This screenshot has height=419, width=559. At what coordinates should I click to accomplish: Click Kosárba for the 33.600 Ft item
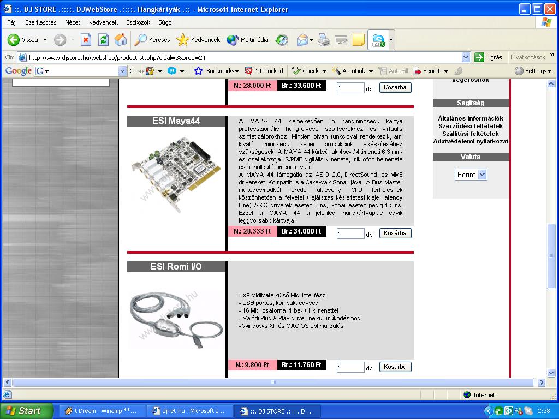tap(395, 88)
